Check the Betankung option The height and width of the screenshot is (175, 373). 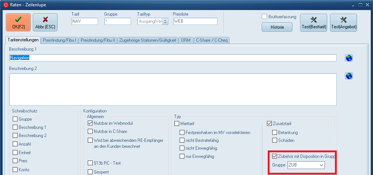pyautogui.click(x=275, y=133)
